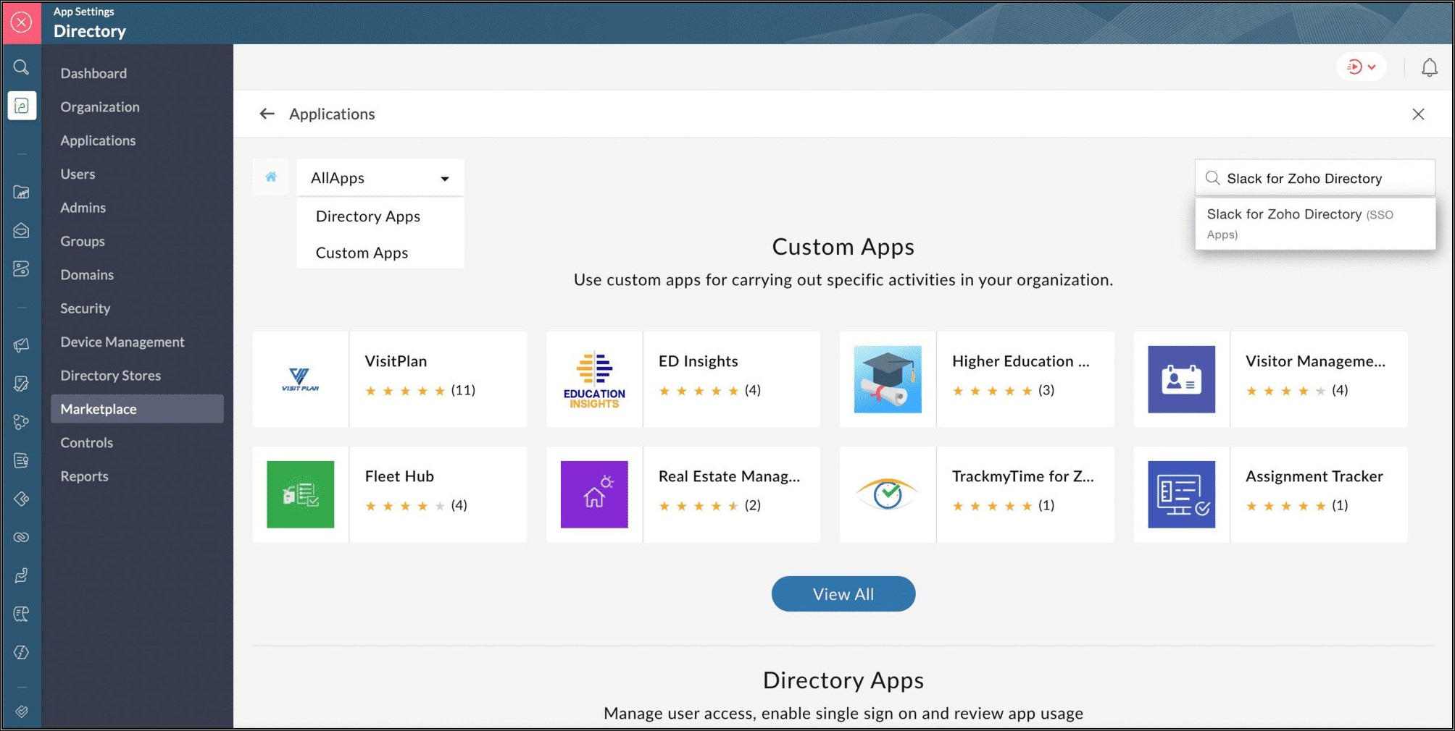Select Directory Apps from dropdown list
This screenshot has height=731, width=1455.
point(368,216)
